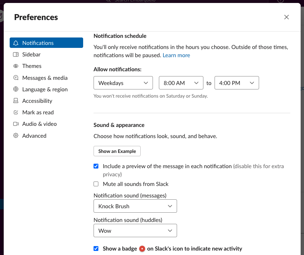Click the globe icon for Language & region
304x255 pixels.
coord(16,89)
